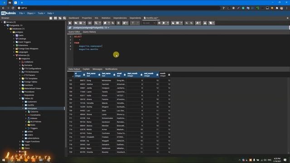Switch to the Properties tab
This screenshot has width=290, height=163.
[87, 18]
